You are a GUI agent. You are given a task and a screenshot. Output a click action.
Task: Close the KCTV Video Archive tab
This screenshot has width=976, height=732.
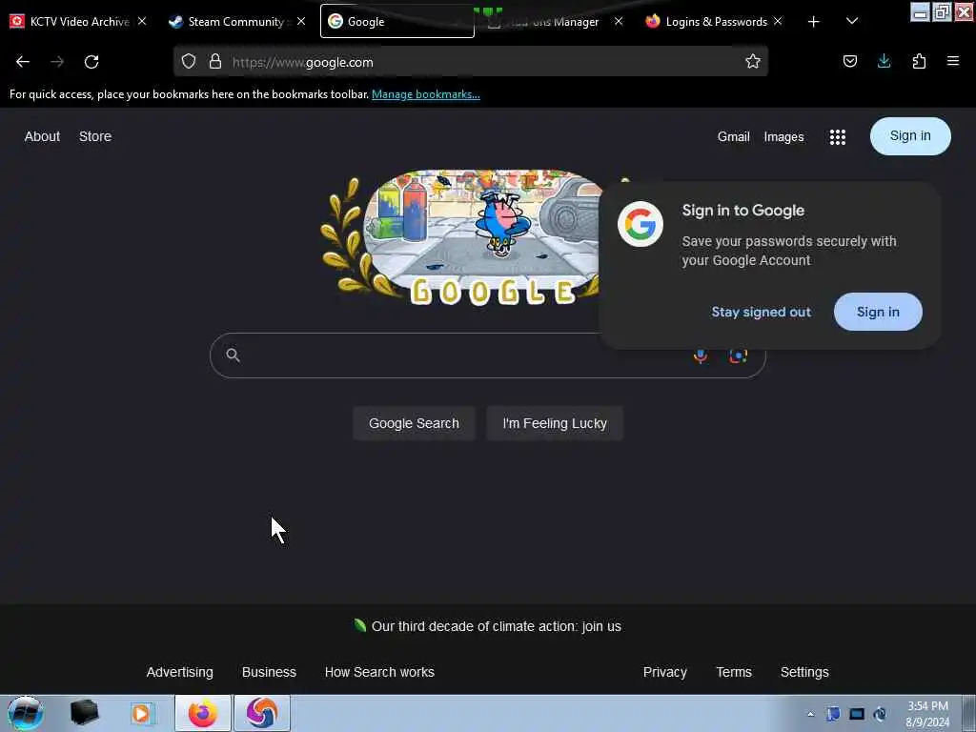click(142, 21)
